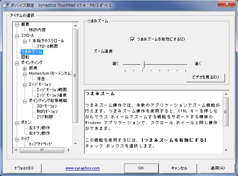Select スローモーション tree item
The image size is (238, 176).
(x=47, y=106)
